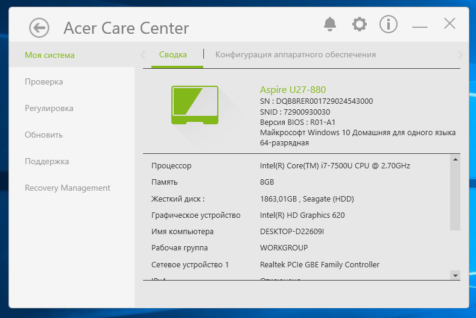
Task: Open Recovery Management in the sidebar
Action: coord(68,188)
